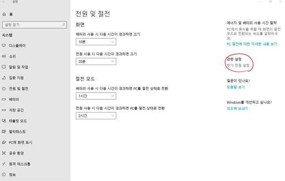Open the 20분 plugged-in screen-off dropdown

click(x=96, y=61)
